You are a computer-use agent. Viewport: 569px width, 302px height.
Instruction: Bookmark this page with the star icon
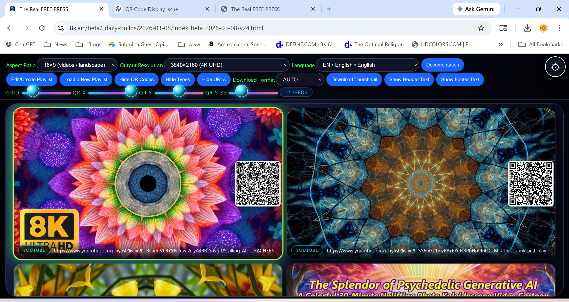pos(481,28)
